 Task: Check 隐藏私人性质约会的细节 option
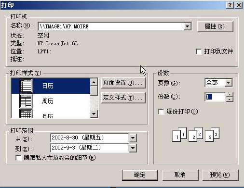coord(18,158)
